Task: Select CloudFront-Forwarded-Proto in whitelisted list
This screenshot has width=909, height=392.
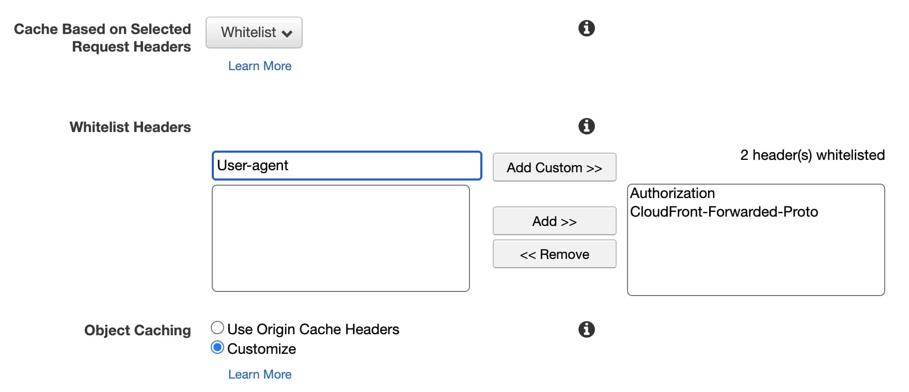Action: coord(724,212)
